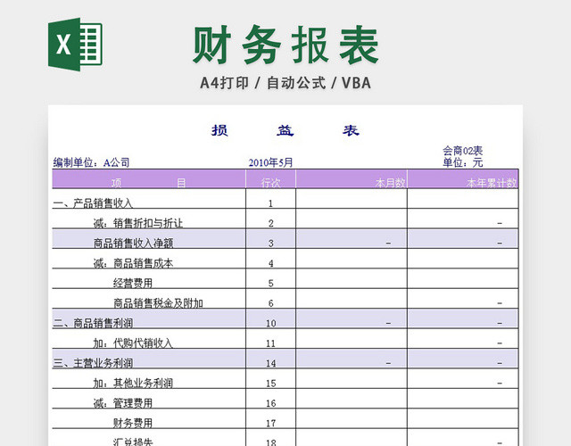Click the date text 2010年5月
This screenshot has width=571, height=446.
tap(270, 162)
